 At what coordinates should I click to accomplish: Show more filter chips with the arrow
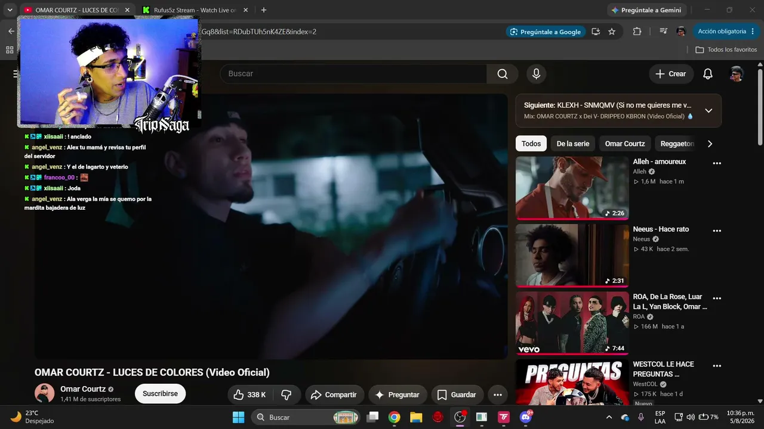tap(710, 144)
